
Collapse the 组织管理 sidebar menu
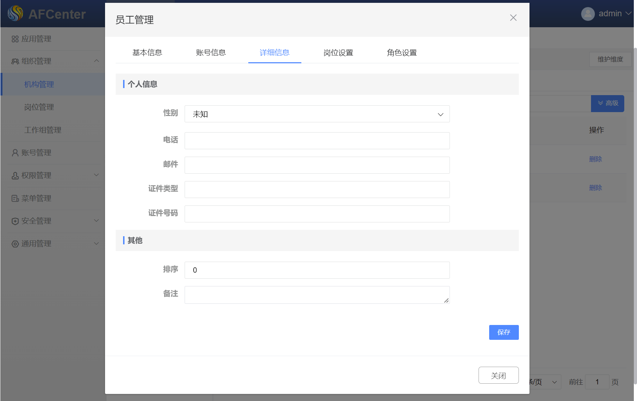tap(96, 61)
